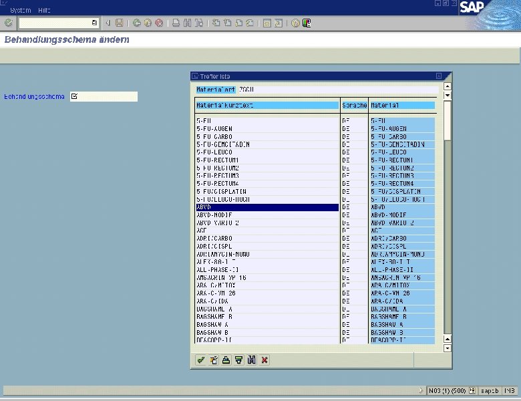Open the status bar selection list icon
The height and width of the screenshot is (401, 521).
point(472,391)
